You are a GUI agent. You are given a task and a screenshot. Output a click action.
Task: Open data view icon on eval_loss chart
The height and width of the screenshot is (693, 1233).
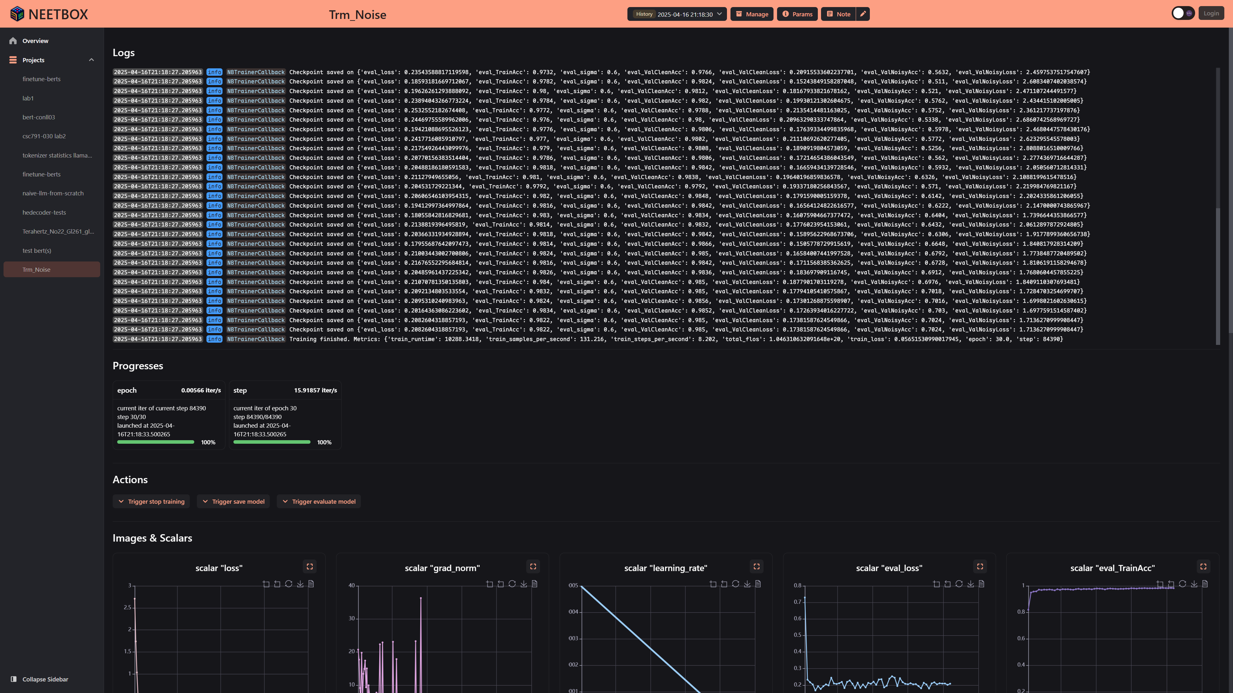tap(982, 584)
